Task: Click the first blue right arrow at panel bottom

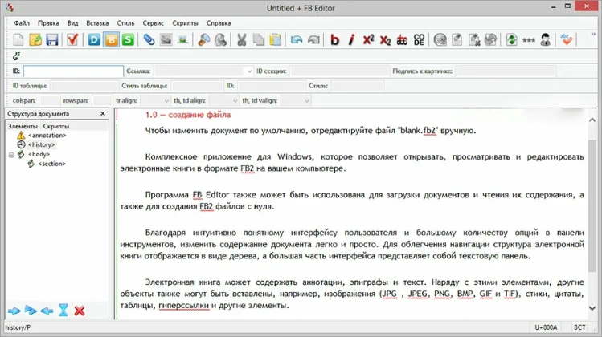Action: pyautogui.click(x=14, y=311)
